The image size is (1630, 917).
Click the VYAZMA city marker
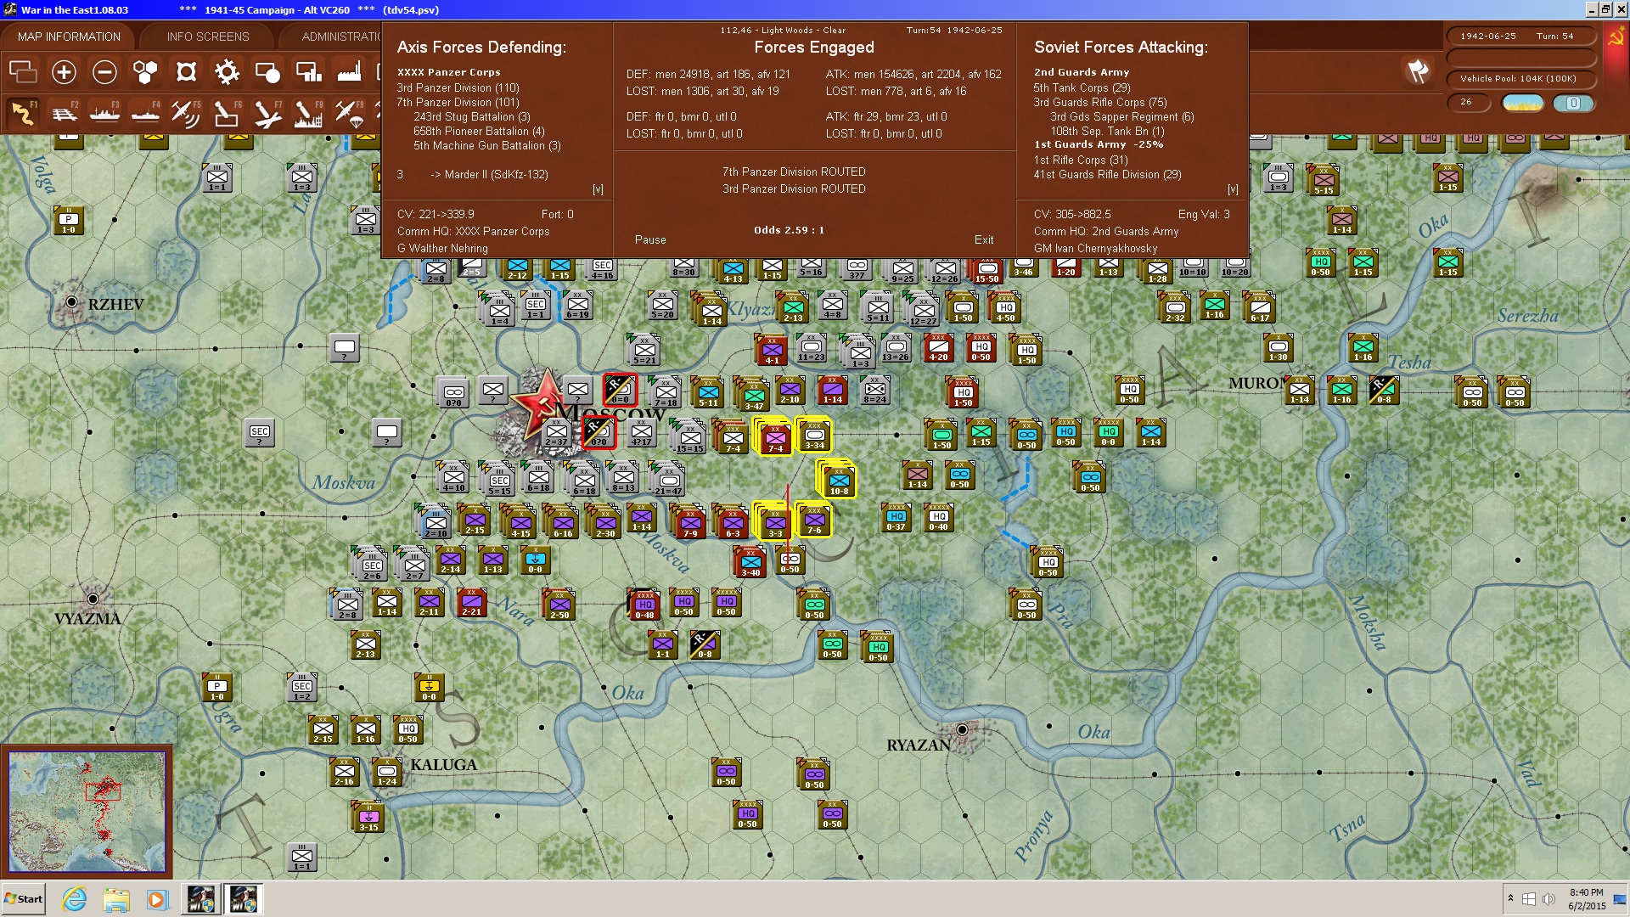pos(93,599)
